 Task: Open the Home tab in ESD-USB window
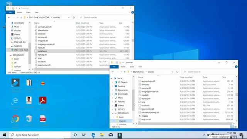point(123,67)
